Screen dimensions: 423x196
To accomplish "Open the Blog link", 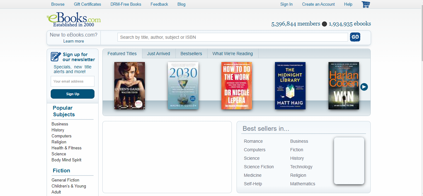I will coord(181,4).
